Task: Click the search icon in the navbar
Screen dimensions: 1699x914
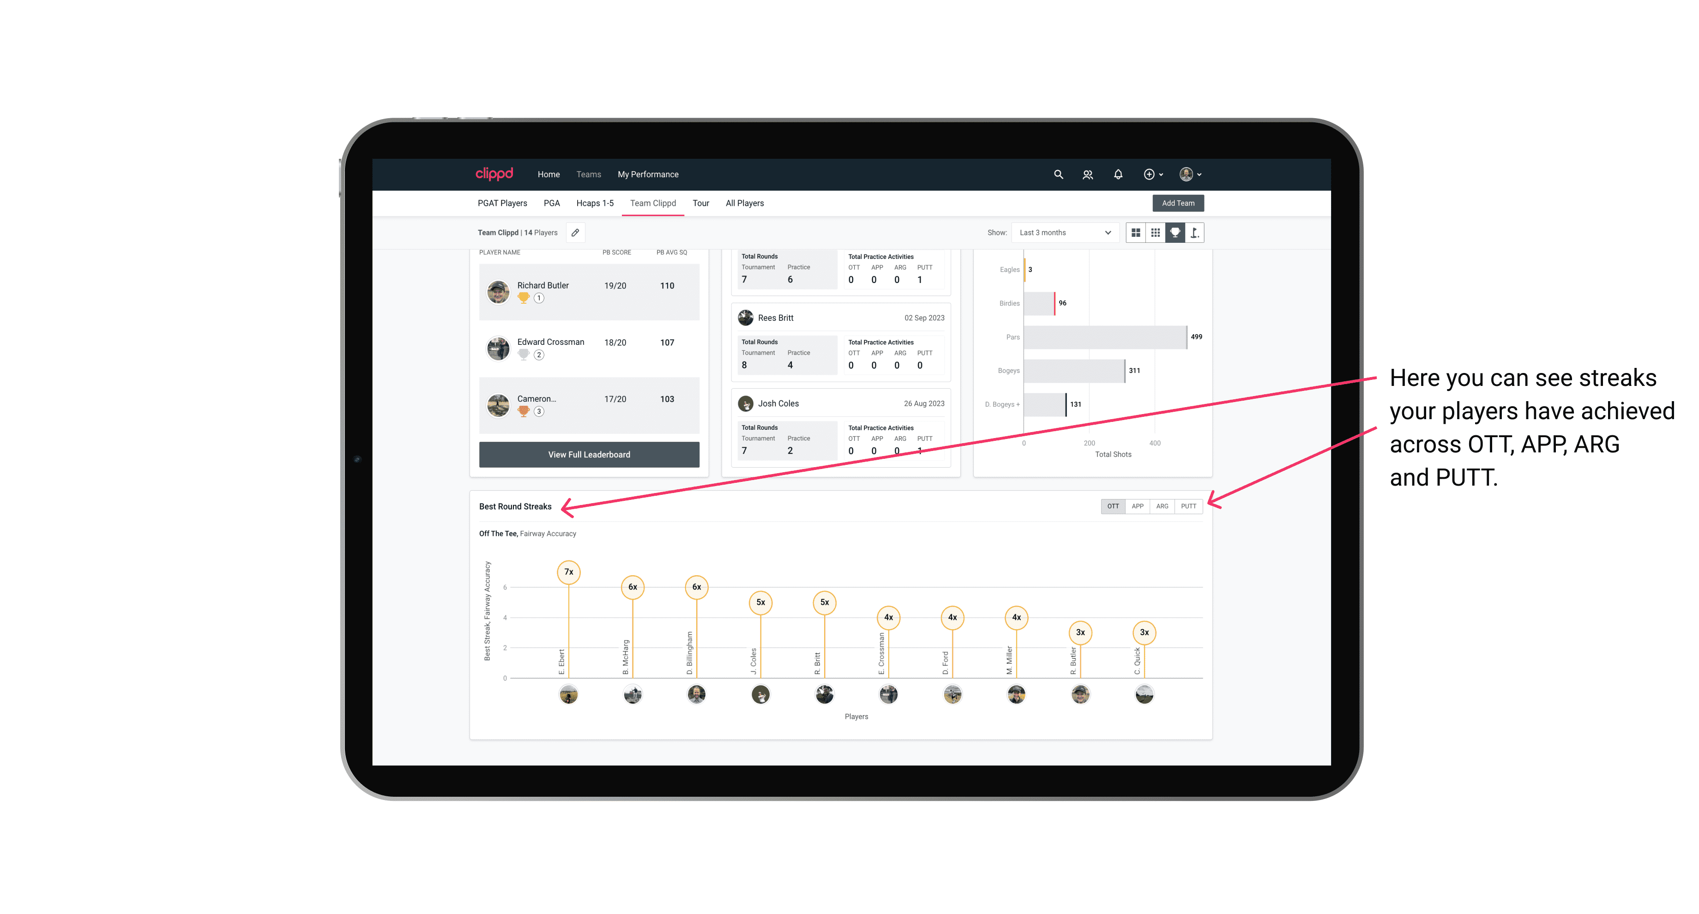Action: tap(1058, 174)
